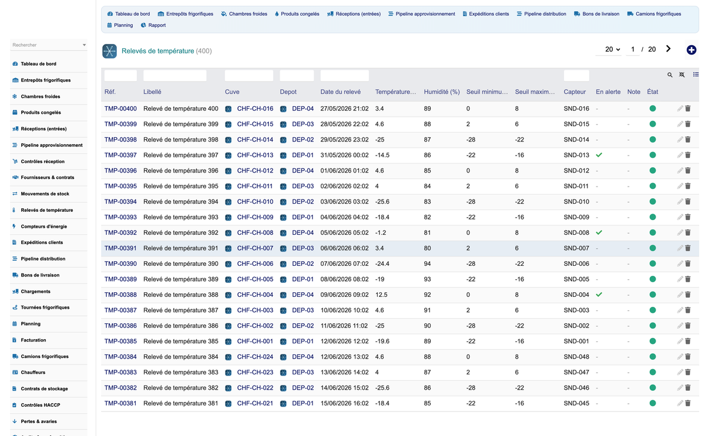The image size is (705, 436).
Task: Open Pipeline approvisionnement top menu item
Action: [421, 14]
